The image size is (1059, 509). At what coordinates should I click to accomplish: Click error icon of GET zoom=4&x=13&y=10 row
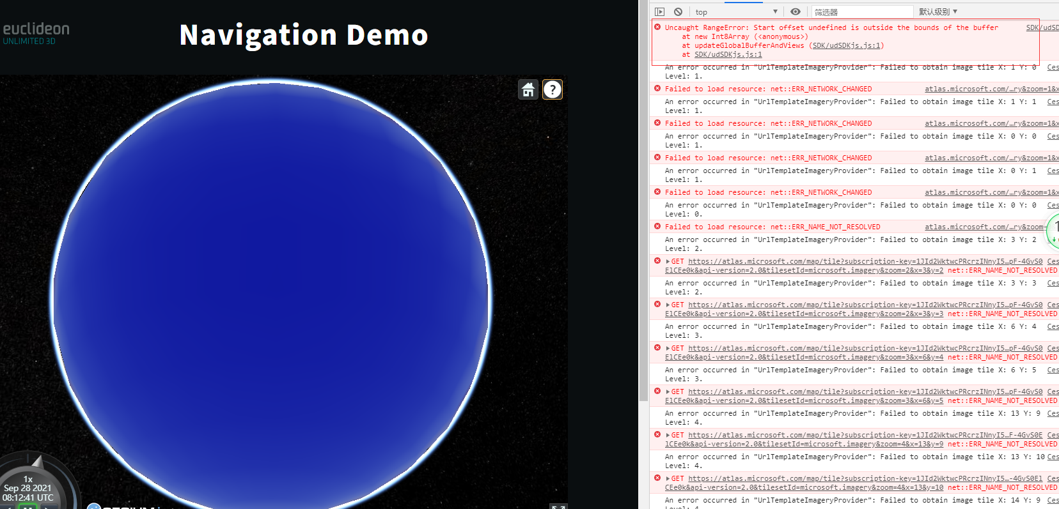(657, 478)
